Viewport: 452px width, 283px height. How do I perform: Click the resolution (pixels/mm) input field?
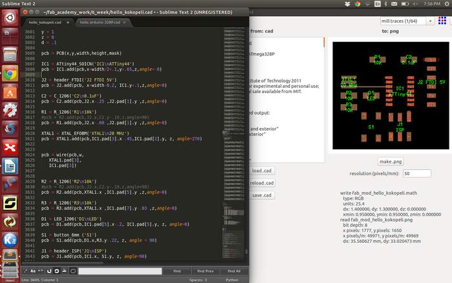pyautogui.click(x=417, y=173)
